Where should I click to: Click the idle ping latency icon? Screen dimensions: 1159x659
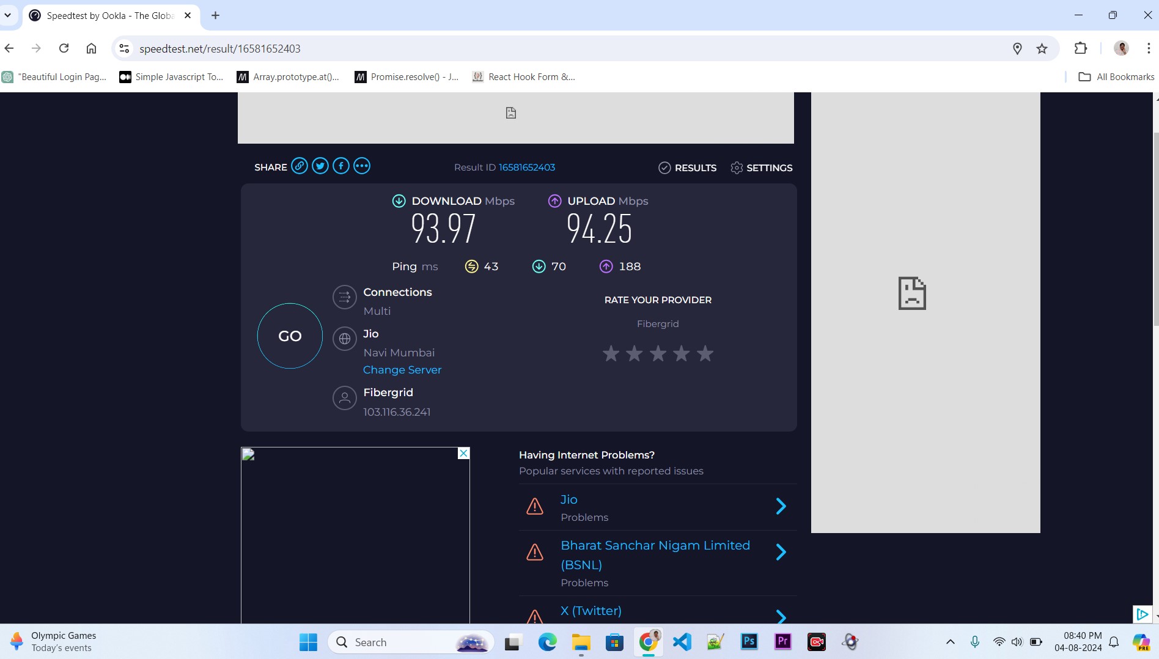[471, 267]
